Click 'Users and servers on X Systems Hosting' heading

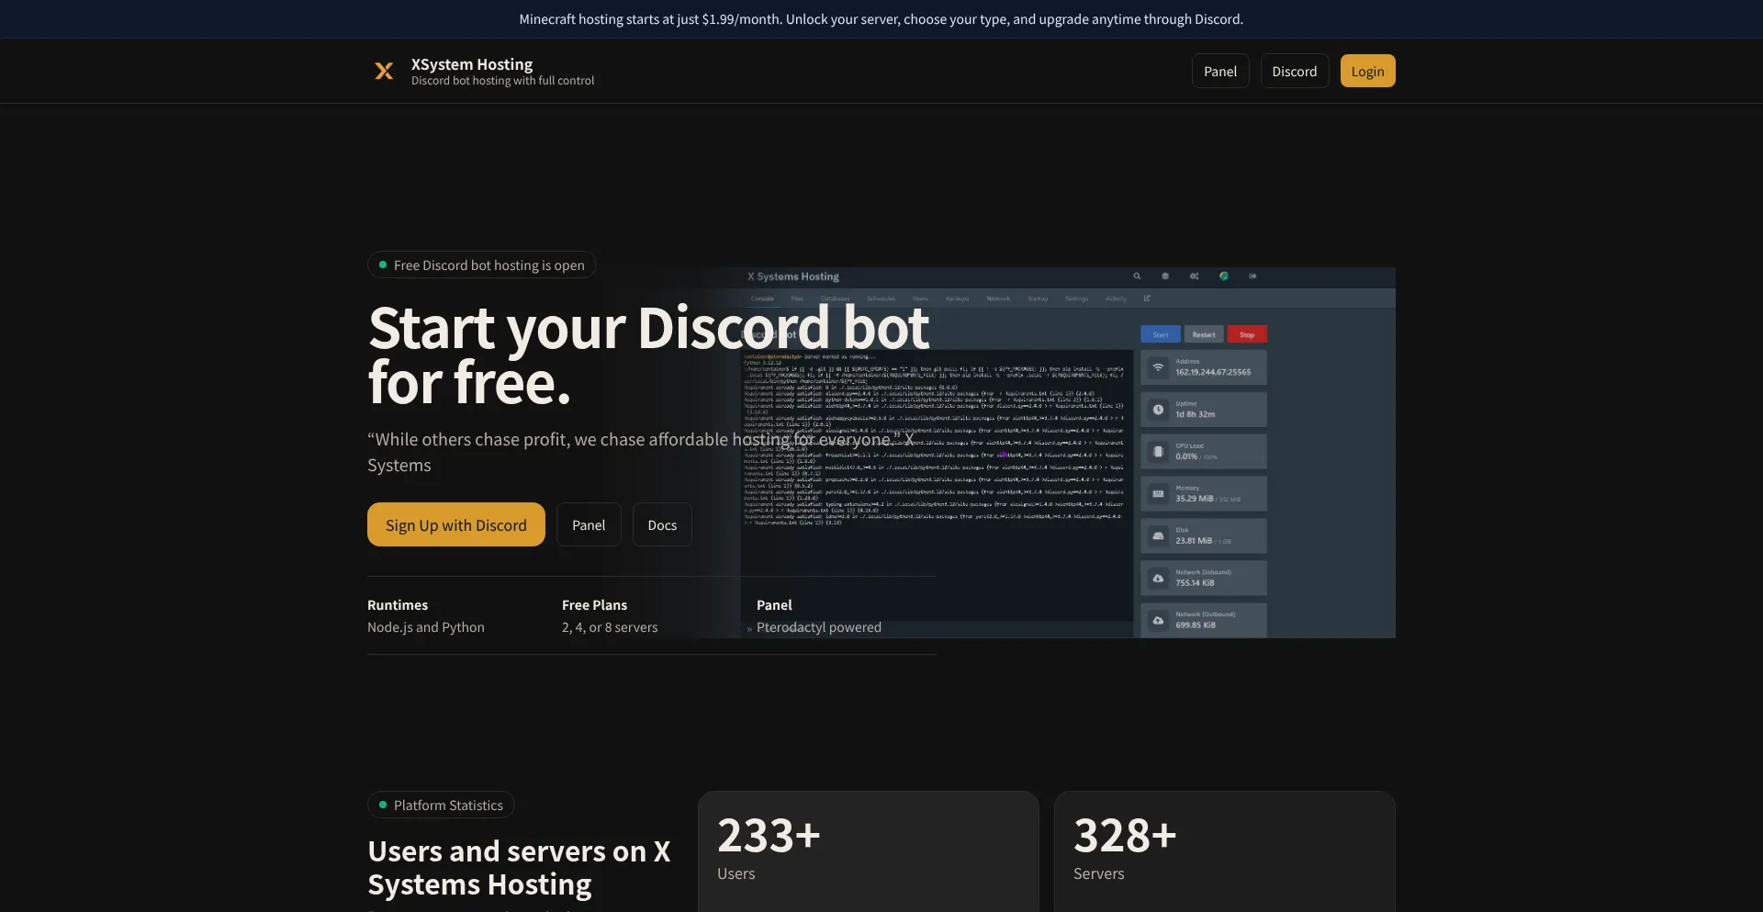tap(519, 868)
